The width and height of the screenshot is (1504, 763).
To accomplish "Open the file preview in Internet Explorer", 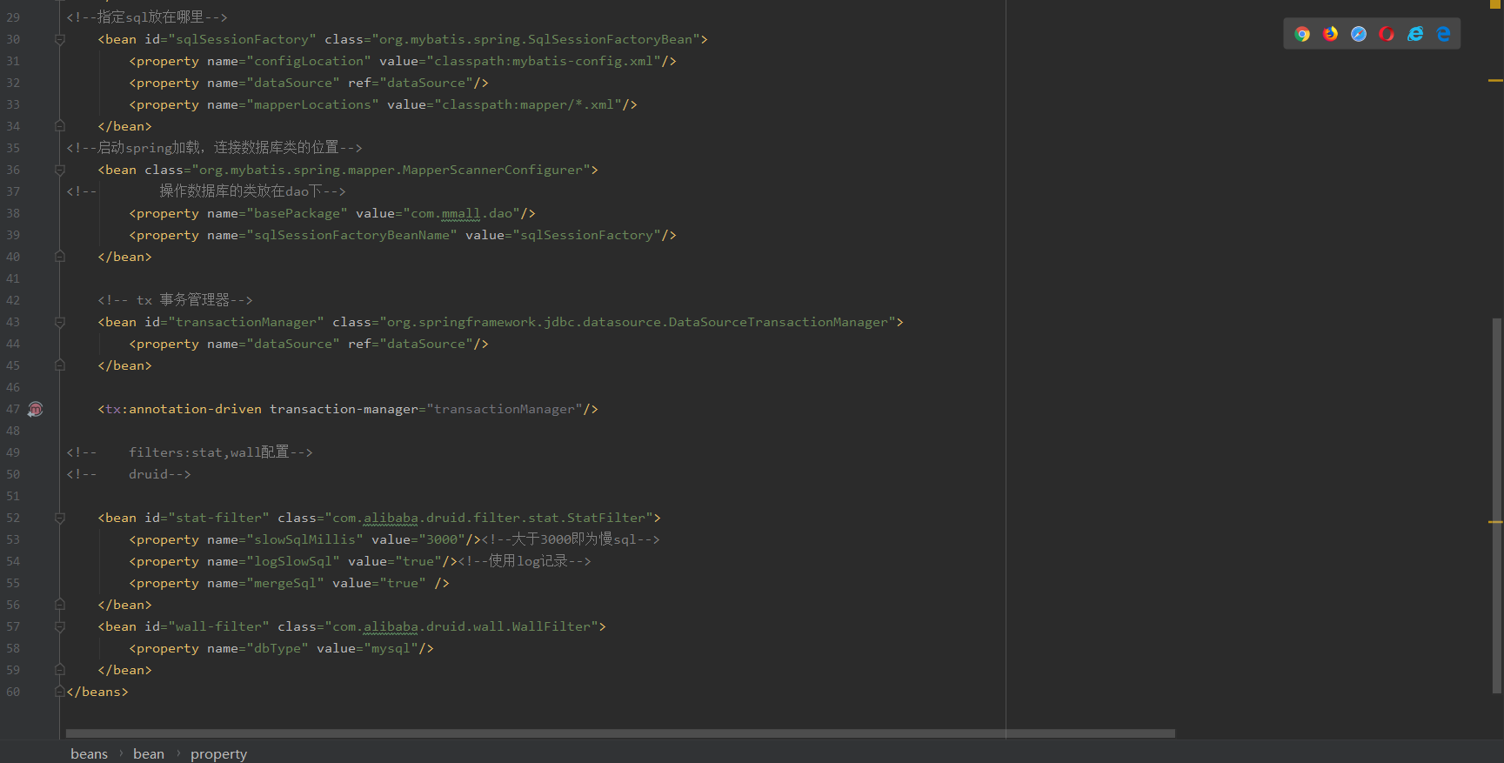I will pos(1415,34).
